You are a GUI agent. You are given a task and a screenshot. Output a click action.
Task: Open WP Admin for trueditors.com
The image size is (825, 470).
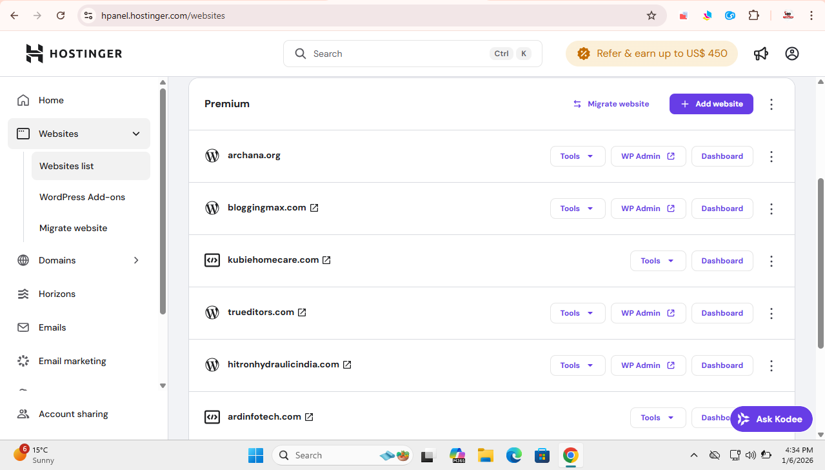648,313
